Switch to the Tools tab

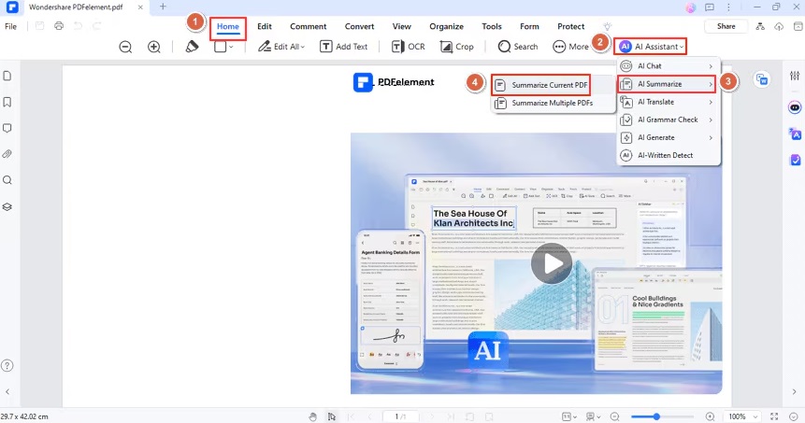pos(491,27)
